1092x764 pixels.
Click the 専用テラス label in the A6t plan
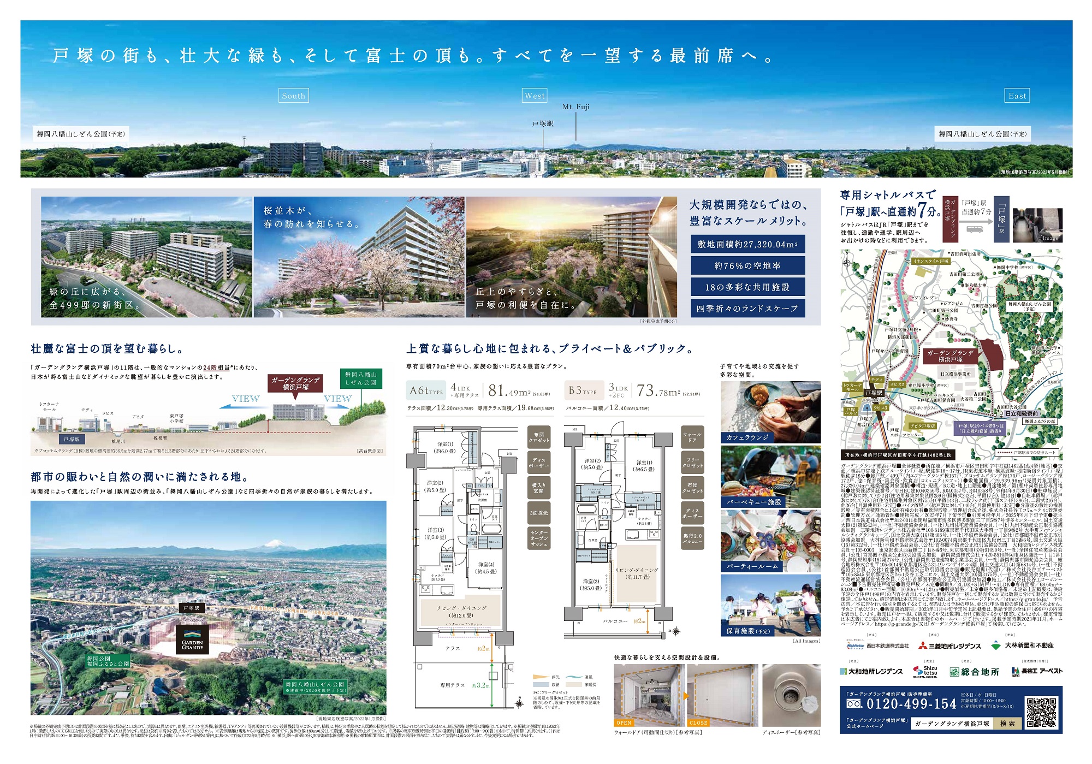(x=452, y=685)
